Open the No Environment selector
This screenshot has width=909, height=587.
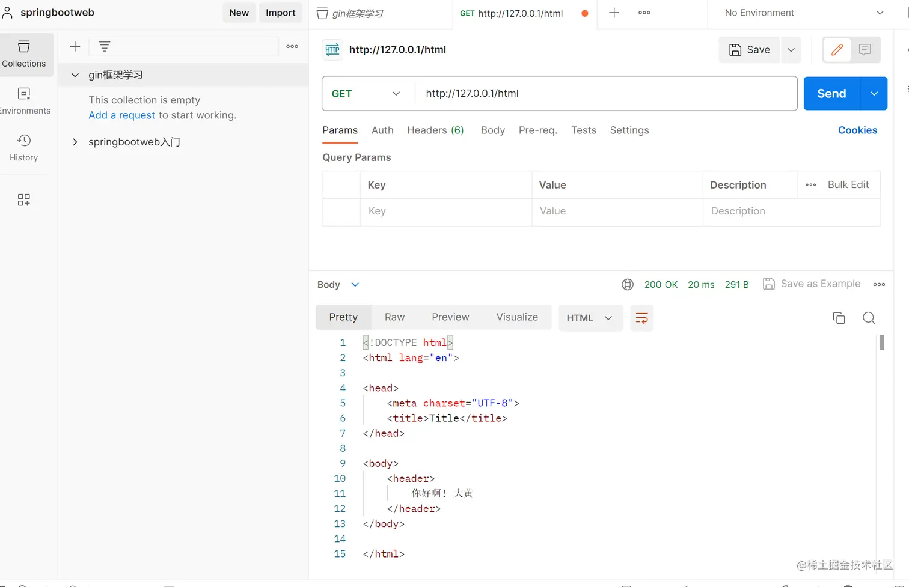coord(804,13)
